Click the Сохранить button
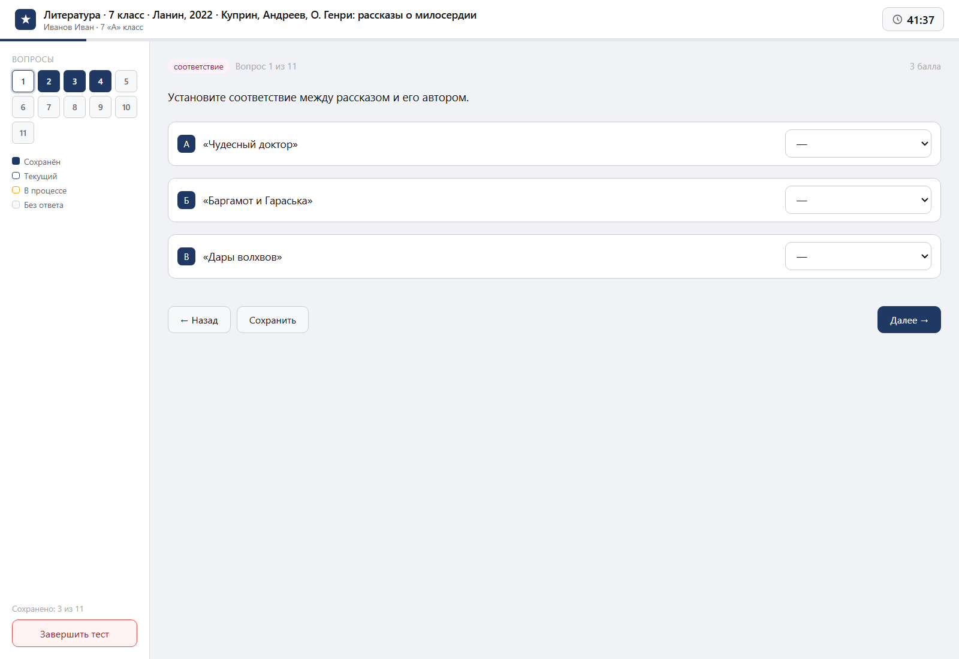 coord(273,320)
